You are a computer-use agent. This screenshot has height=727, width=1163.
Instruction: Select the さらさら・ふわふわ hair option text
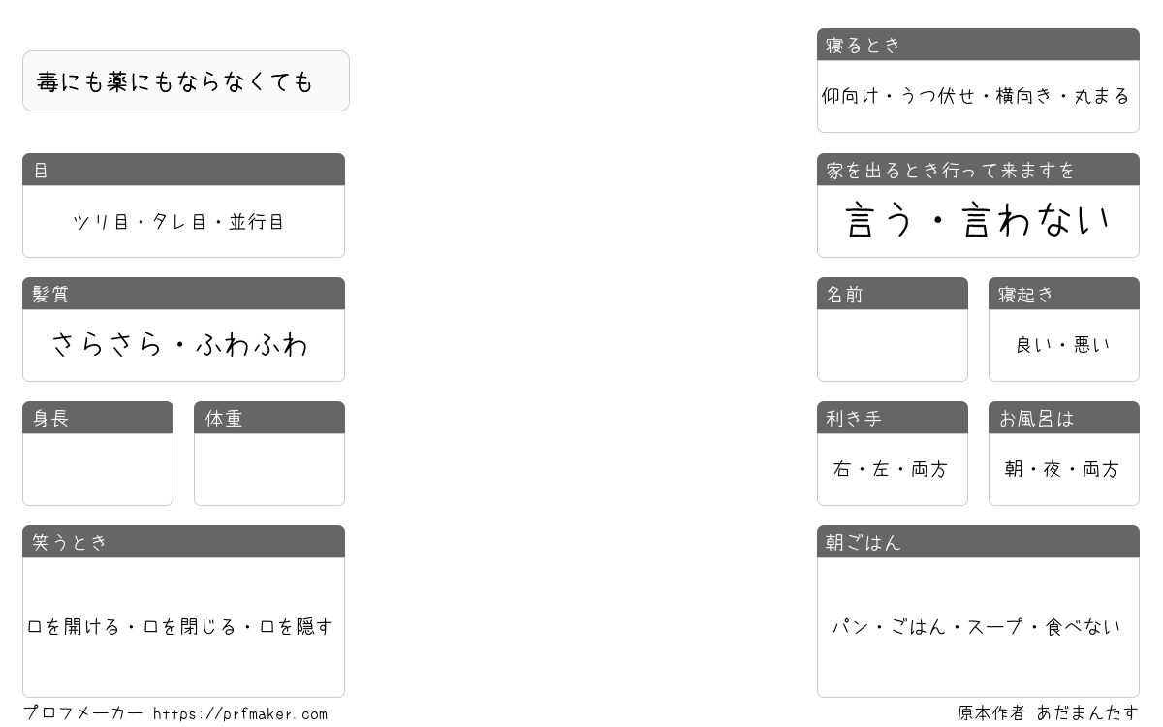click(179, 345)
